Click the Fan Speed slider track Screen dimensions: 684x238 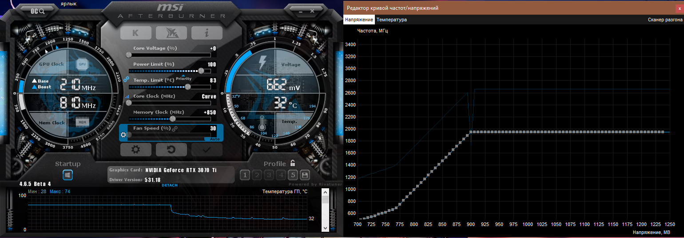170,135
